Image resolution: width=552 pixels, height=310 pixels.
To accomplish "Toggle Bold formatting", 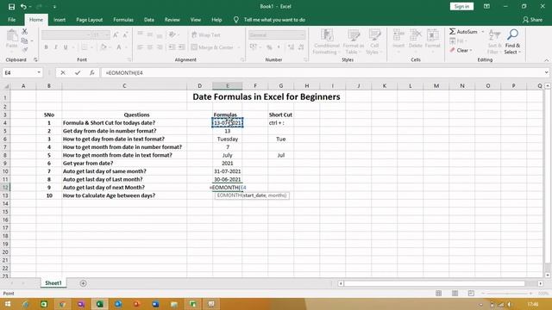I will pos(46,47).
